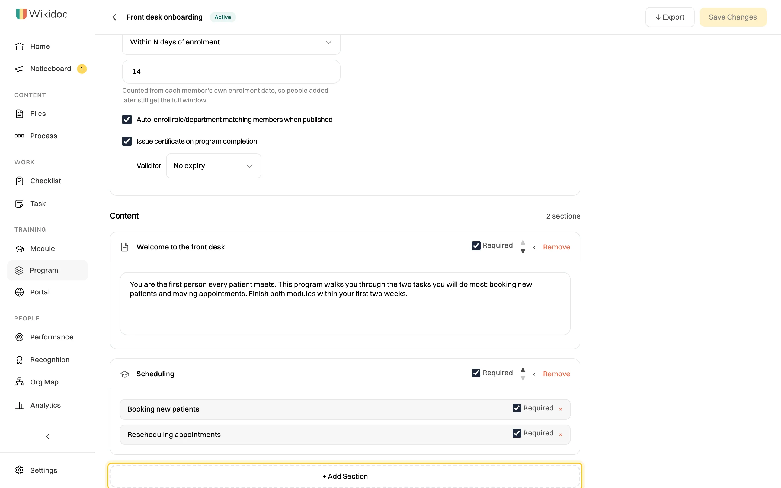Viewport: 781px width, 488px height.
Task: Click the Welcome section document icon
Action: coord(124,247)
